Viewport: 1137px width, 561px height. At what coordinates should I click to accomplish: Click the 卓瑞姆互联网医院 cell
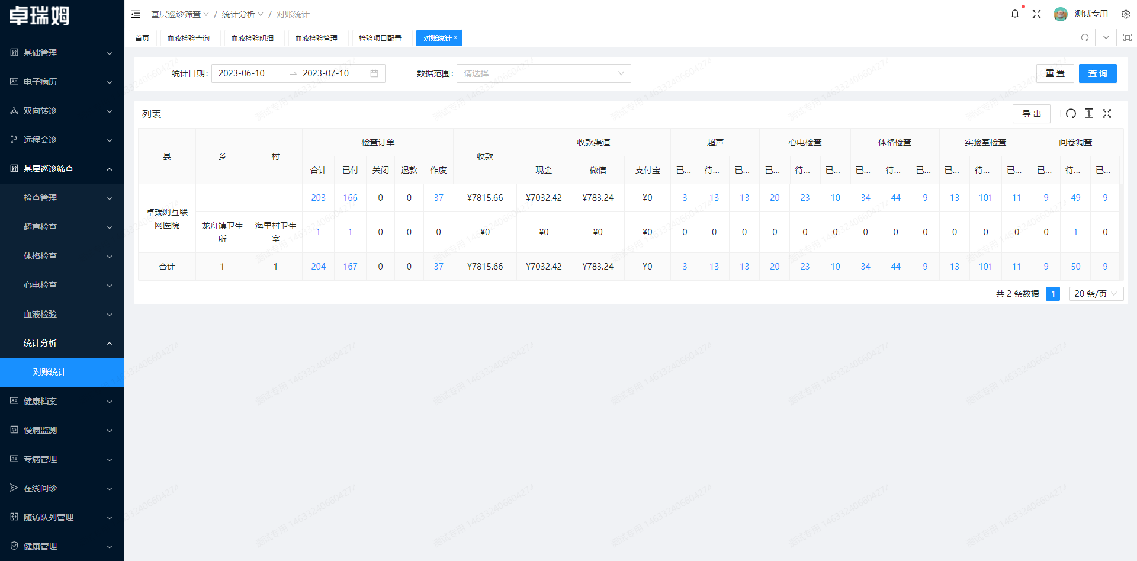coord(167,219)
